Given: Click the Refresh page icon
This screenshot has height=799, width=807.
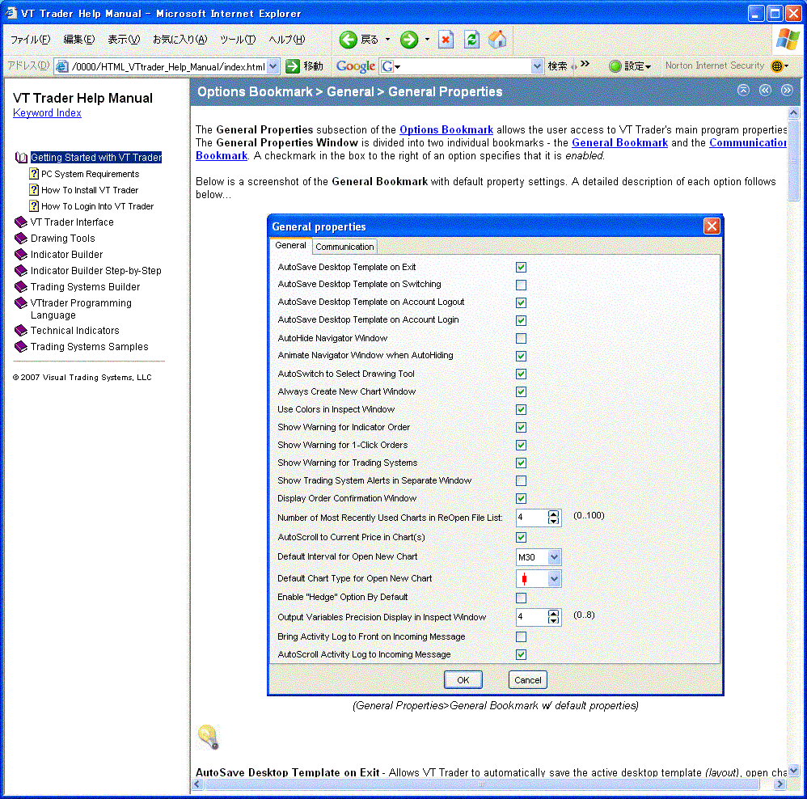Looking at the screenshot, I should [471, 39].
